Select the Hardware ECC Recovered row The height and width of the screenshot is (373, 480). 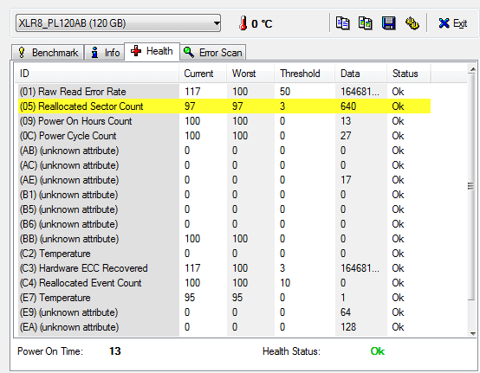224,267
